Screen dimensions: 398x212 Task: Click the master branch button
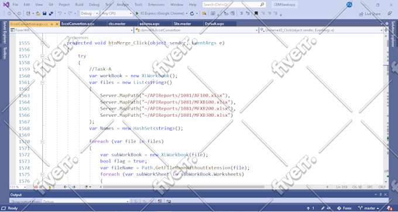coord(369,208)
